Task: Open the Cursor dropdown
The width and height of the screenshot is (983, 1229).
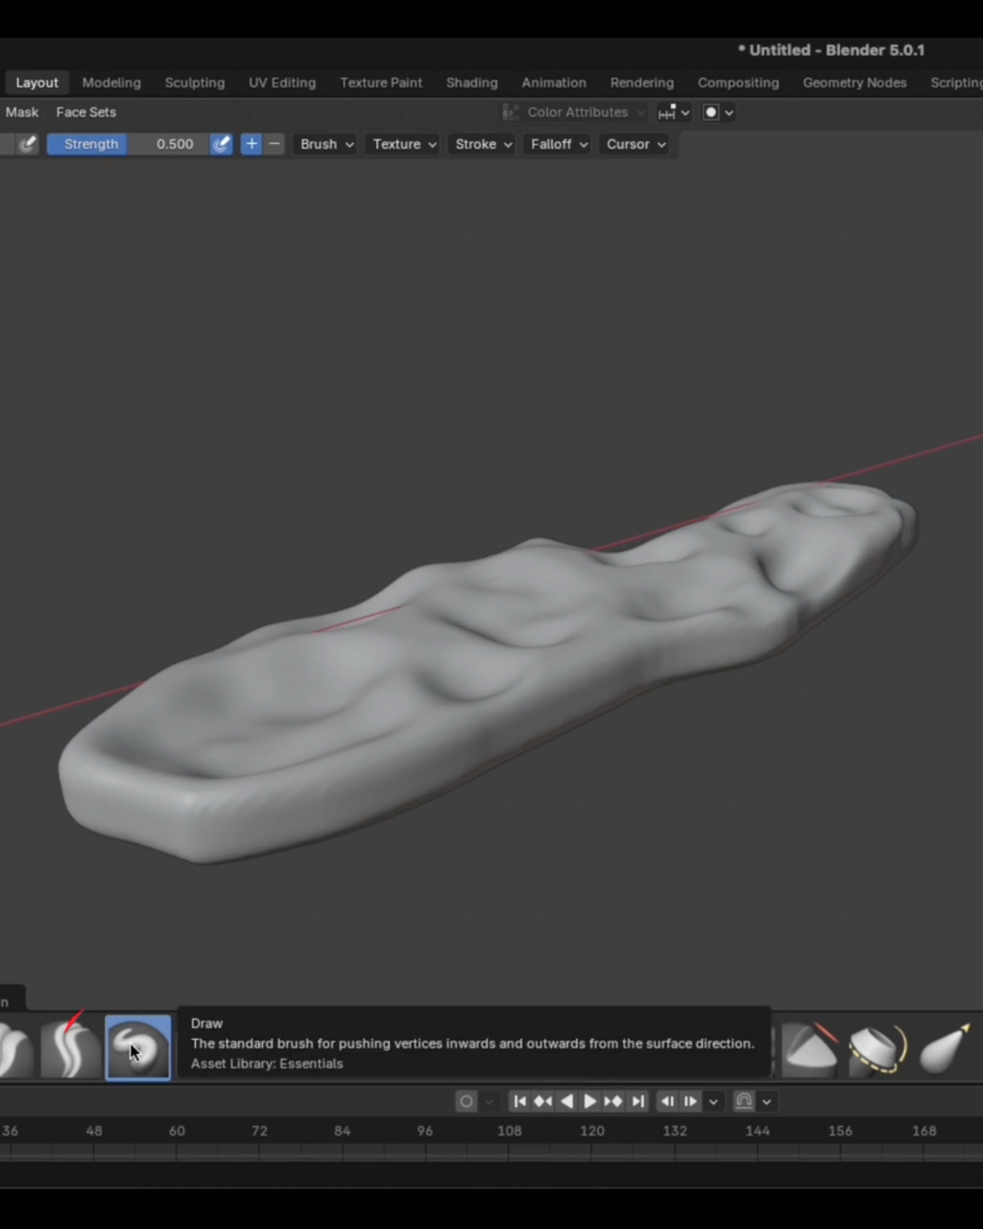Action: 635,144
